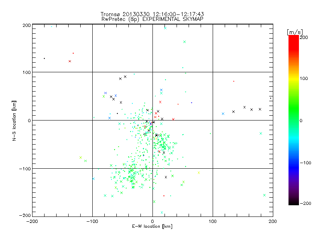This screenshot has width=321, height=241.
Task: Click the red dot near 135 km east, 80 north
Action: pos(234,82)
